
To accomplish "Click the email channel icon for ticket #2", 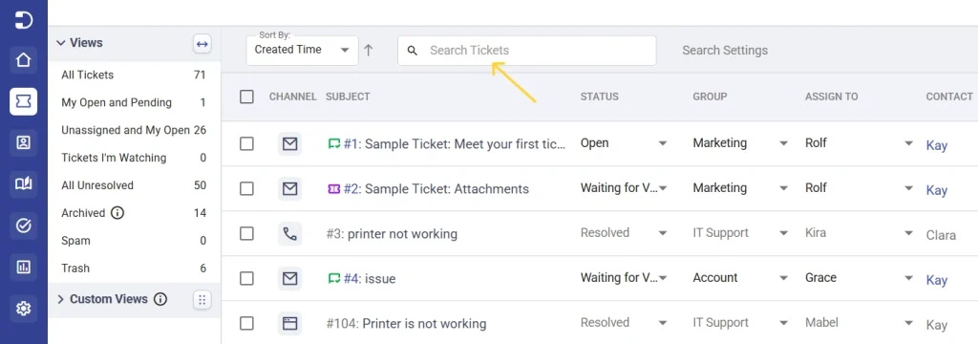I will [x=289, y=189].
